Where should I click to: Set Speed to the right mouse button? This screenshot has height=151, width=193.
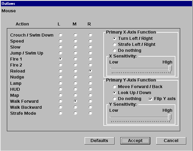90,41
